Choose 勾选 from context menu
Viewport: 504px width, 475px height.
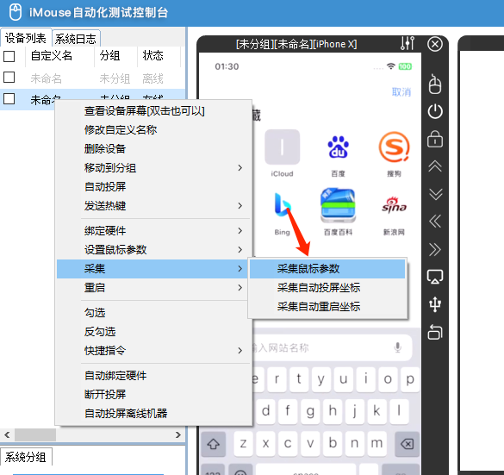click(x=153, y=313)
